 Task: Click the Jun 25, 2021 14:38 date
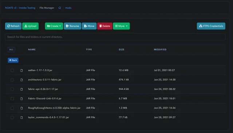pyautogui.click(x=165, y=80)
